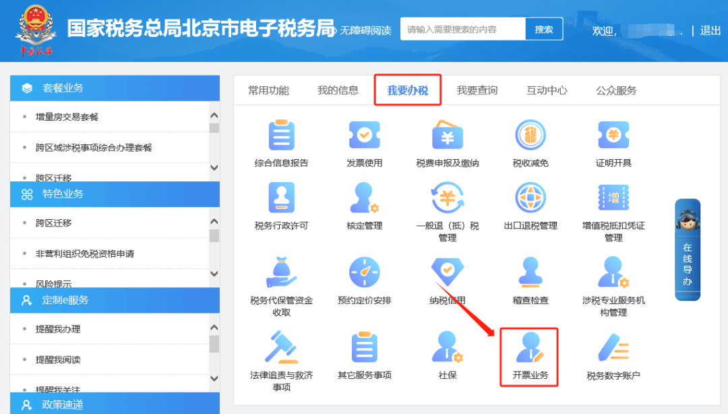Switch to the 我的信息 tab

tap(338, 90)
